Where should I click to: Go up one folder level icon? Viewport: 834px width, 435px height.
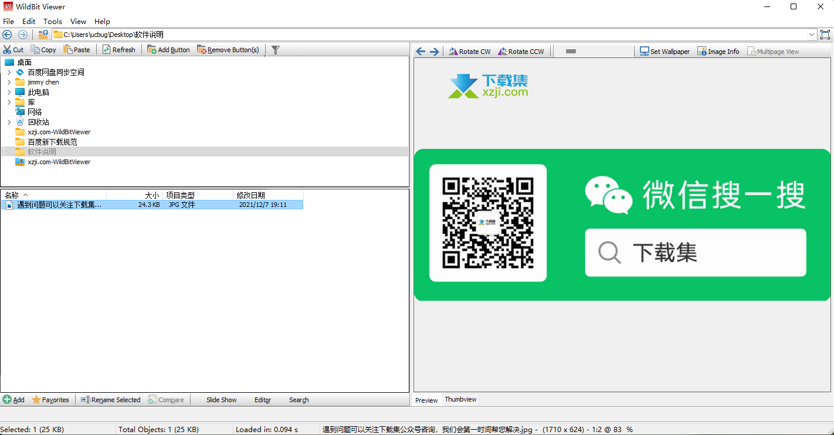point(43,35)
